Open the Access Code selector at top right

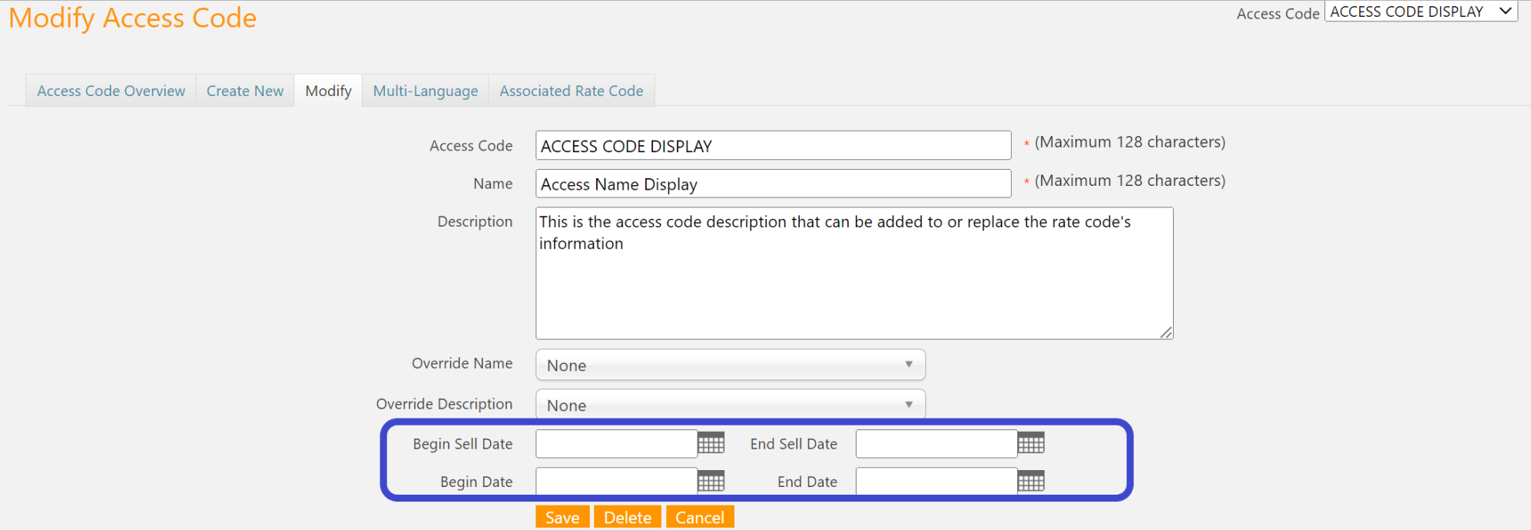tap(1421, 12)
